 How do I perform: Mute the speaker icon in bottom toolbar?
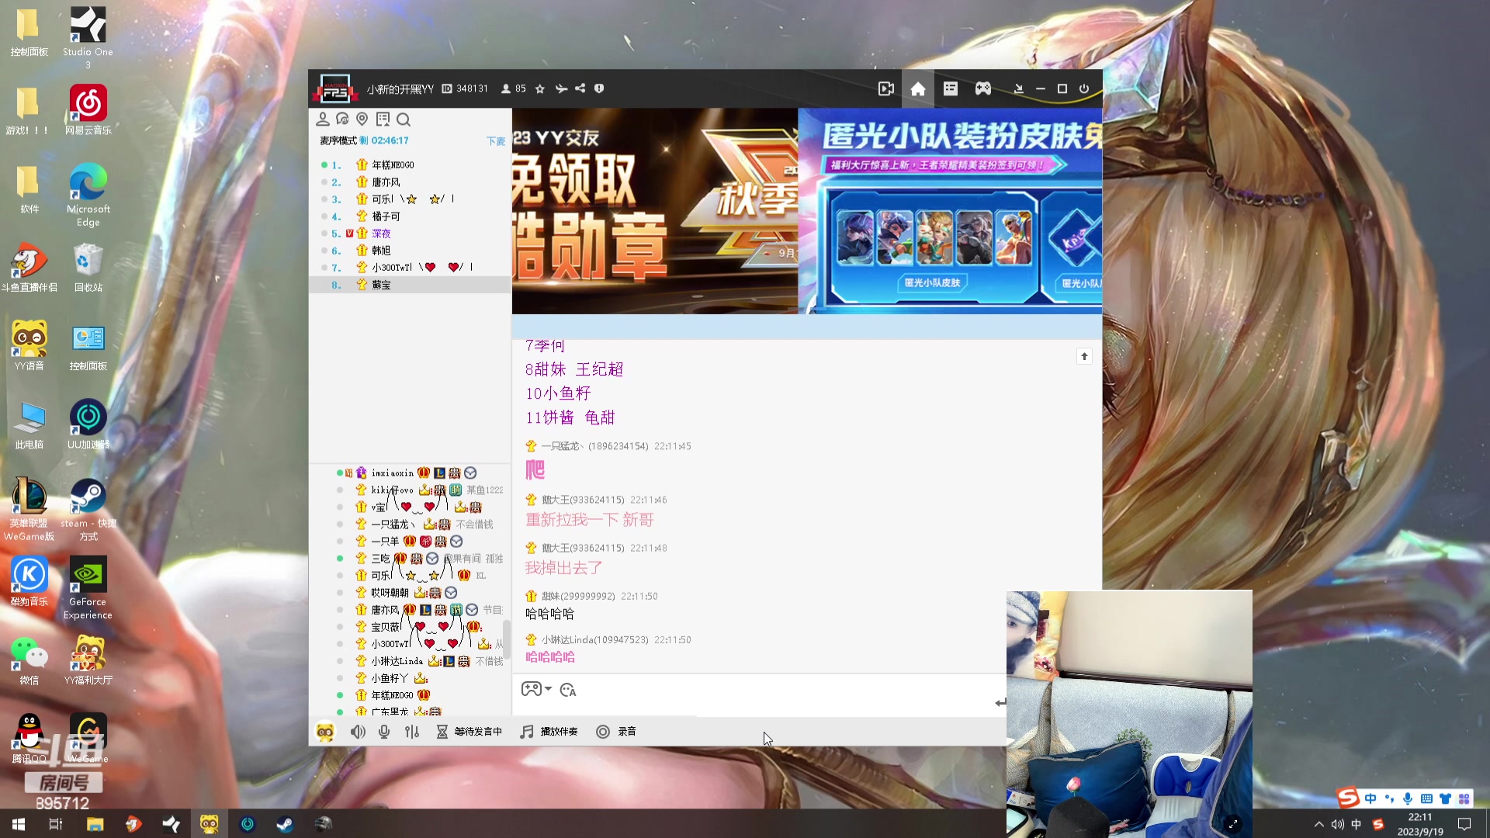pyautogui.click(x=358, y=731)
